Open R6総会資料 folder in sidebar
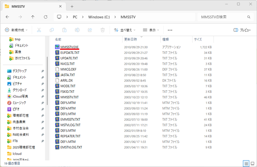 [x=18, y=135]
